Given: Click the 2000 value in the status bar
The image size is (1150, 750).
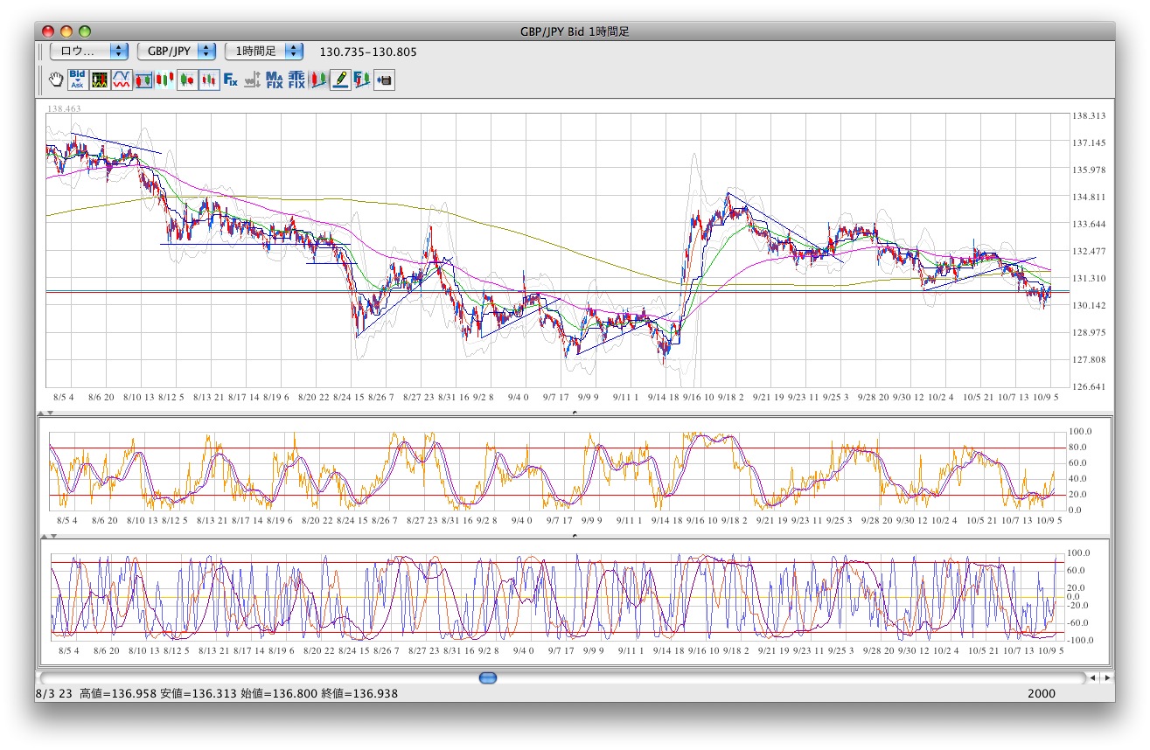Looking at the screenshot, I should pyautogui.click(x=1042, y=693).
